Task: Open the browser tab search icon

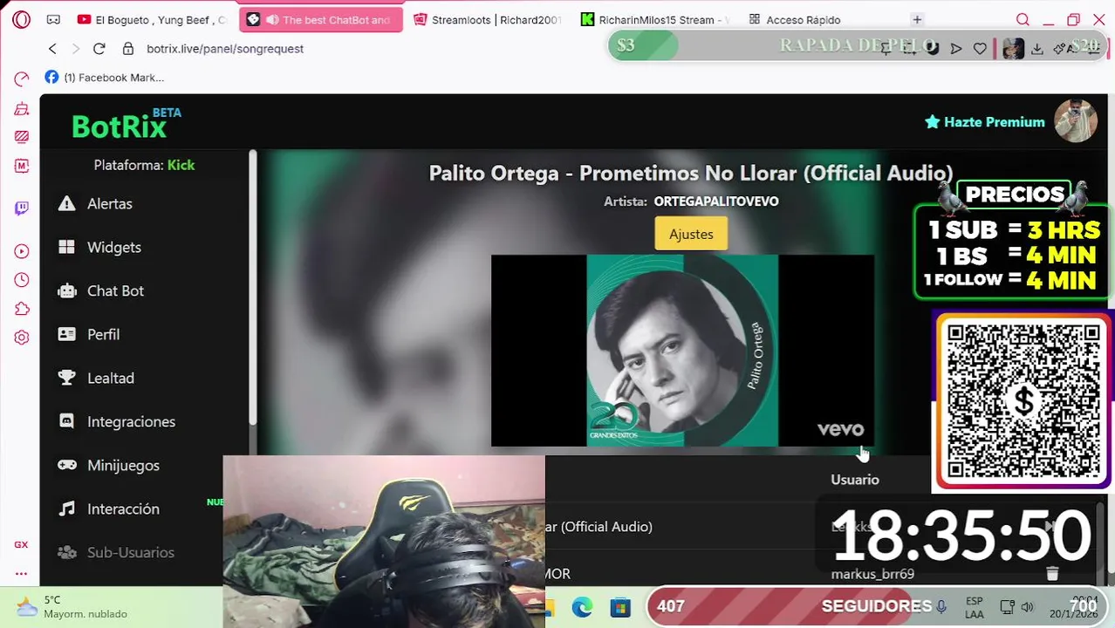Action: pos(1023,19)
